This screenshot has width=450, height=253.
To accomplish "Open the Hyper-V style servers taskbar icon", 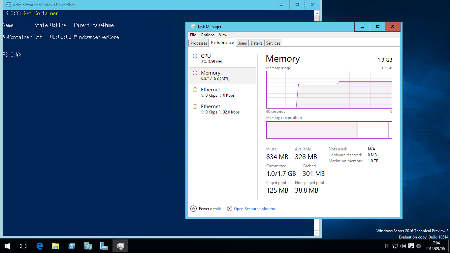I will point(88,246).
